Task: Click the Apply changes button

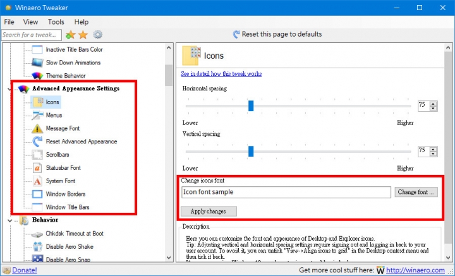Action: coord(209,212)
